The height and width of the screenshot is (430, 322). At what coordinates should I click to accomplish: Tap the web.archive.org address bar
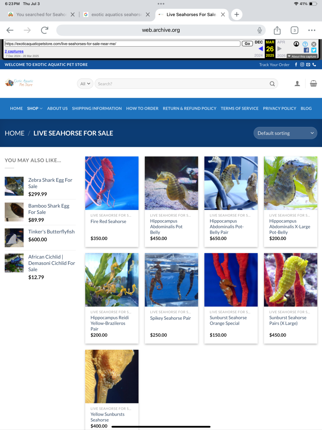(x=161, y=30)
